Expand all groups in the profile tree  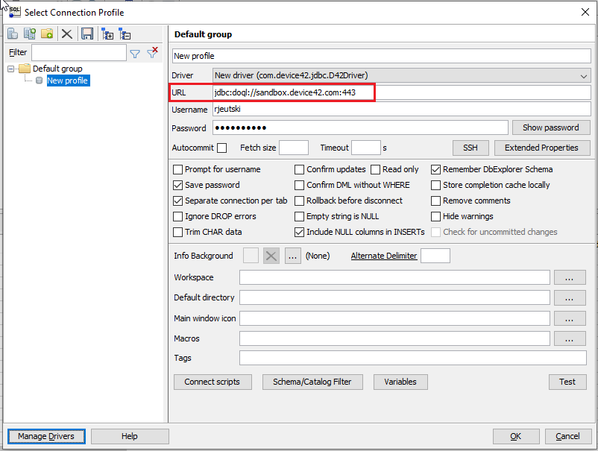pos(107,34)
